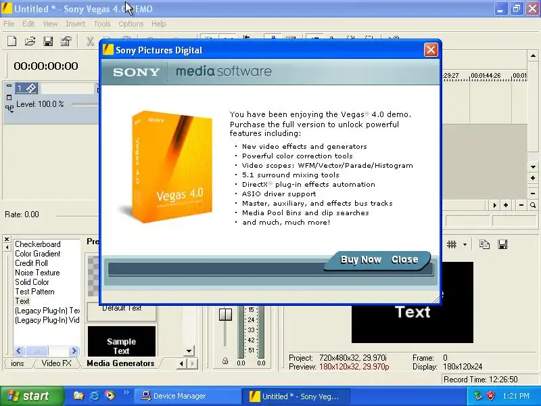Select (Legacy Plug-In) Text item
The height and width of the screenshot is (406, 541).
(x=47, y=311)
